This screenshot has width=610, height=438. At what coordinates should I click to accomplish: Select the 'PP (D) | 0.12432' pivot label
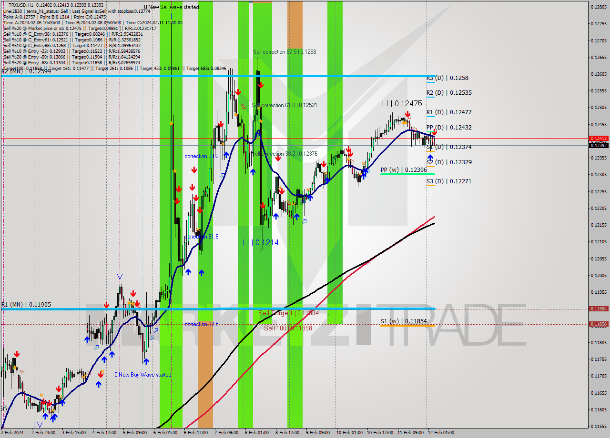click(x=449, y=127)
